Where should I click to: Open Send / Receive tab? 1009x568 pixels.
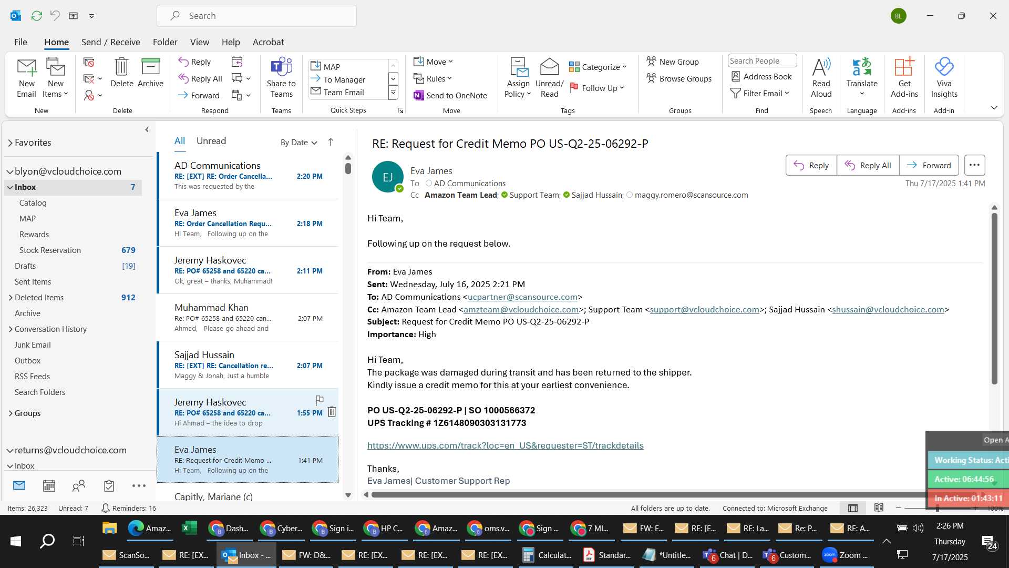[110, 42]
